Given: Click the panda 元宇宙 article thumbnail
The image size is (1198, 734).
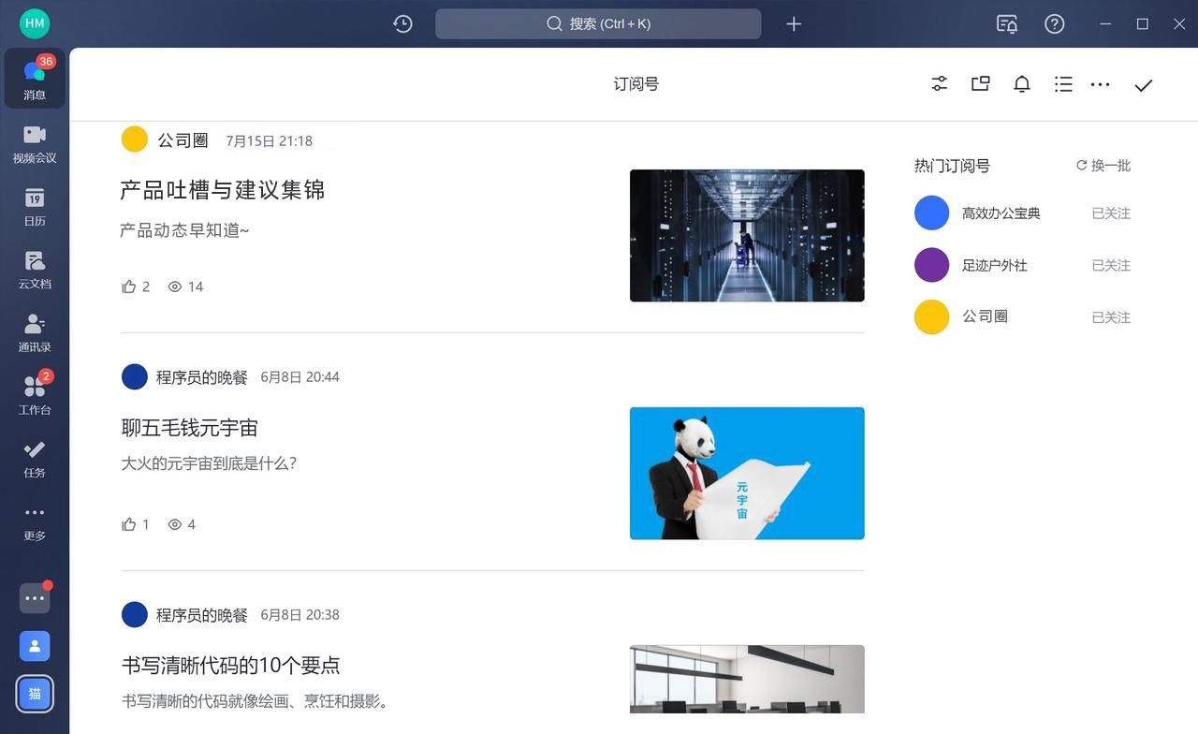Looking at the screenshot, I should coord(747,473).
